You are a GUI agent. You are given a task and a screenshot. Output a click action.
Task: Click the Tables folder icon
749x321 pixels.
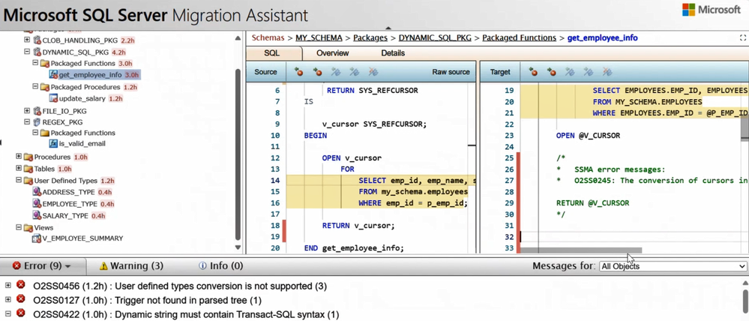click(28, 169)
